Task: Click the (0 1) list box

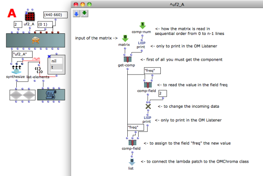Action: (45, 25)
